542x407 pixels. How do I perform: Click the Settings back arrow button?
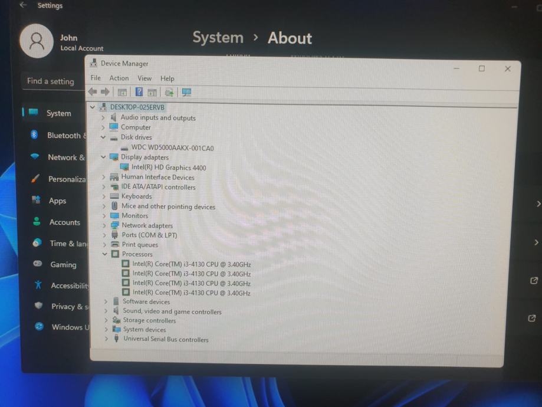pyautogui.click(x=23, y=5)
